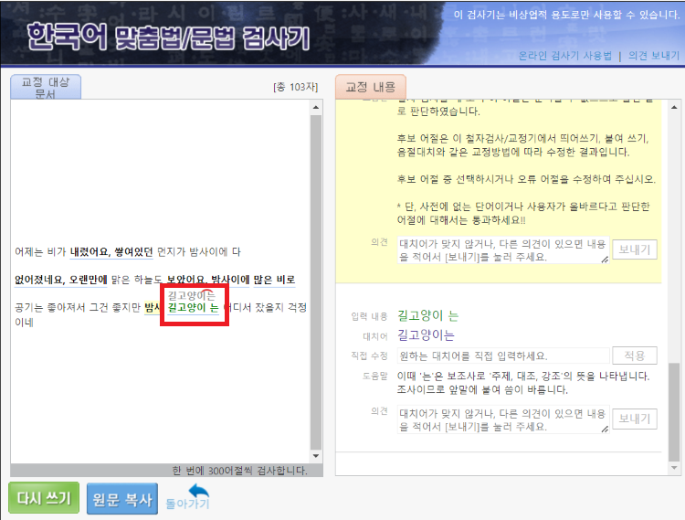The image size is (685, 520).
Task: Select the 교정 대상 문서 tab
Action: pos(46,87)
